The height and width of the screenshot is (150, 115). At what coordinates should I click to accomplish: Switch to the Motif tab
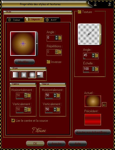click(x=52, y=20)
